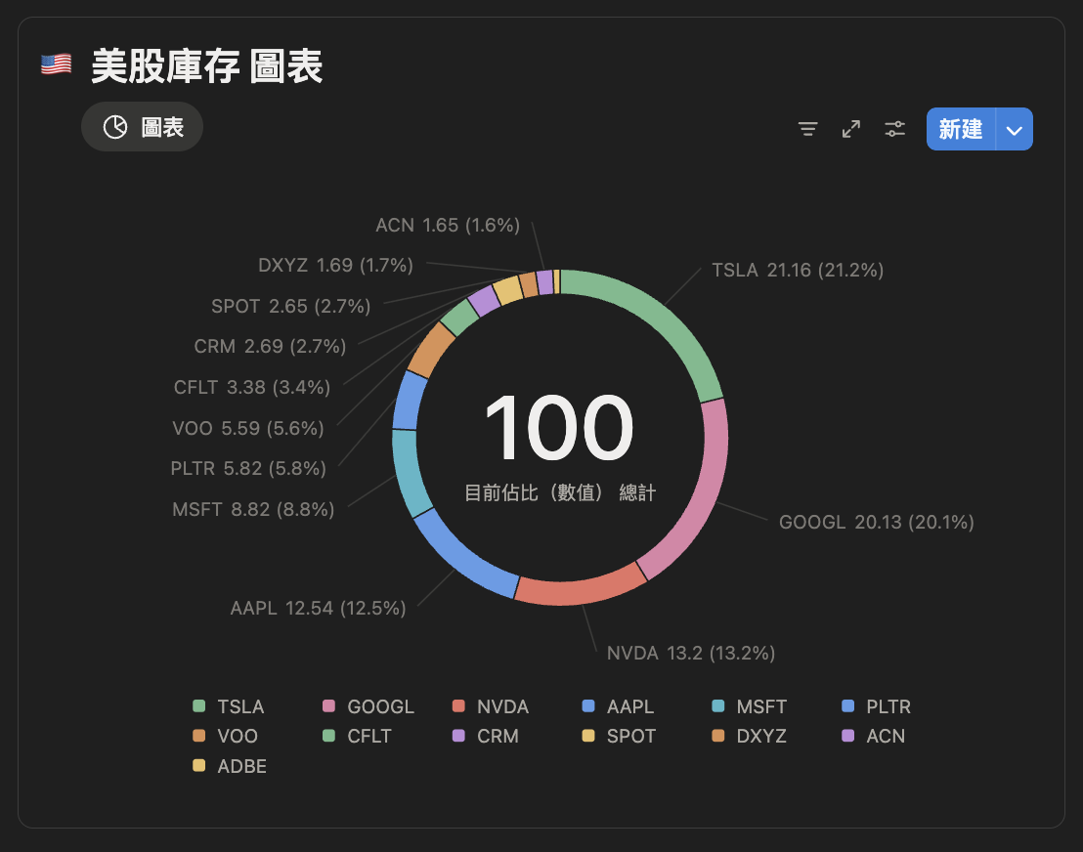Image resolution: width=1083 pixels, height=852 pixels.
Task: Toggle GOOGL in the legend
Action: (368, 706)
